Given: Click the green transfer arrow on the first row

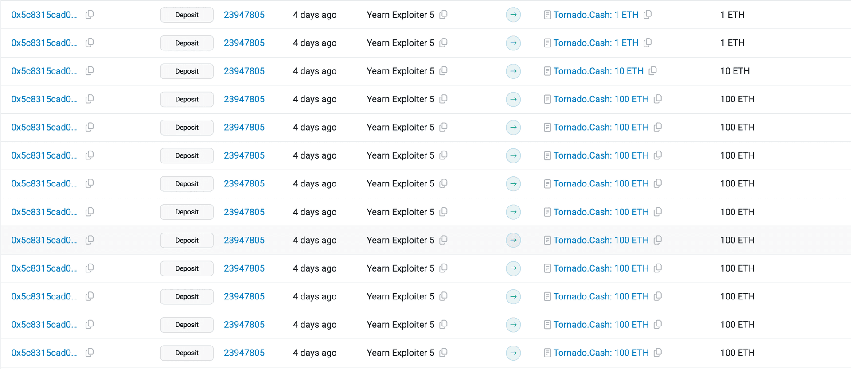Looking at the screenshot, I should click(x=513, y=15).
